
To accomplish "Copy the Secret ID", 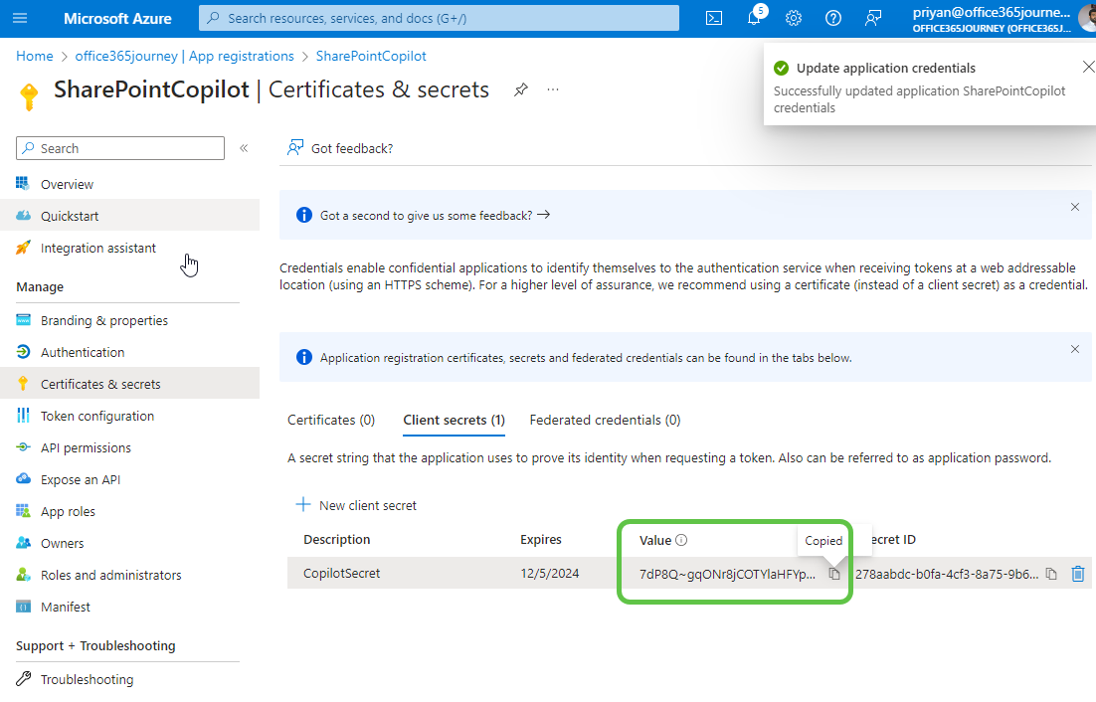I will [x=1051, y=573].
